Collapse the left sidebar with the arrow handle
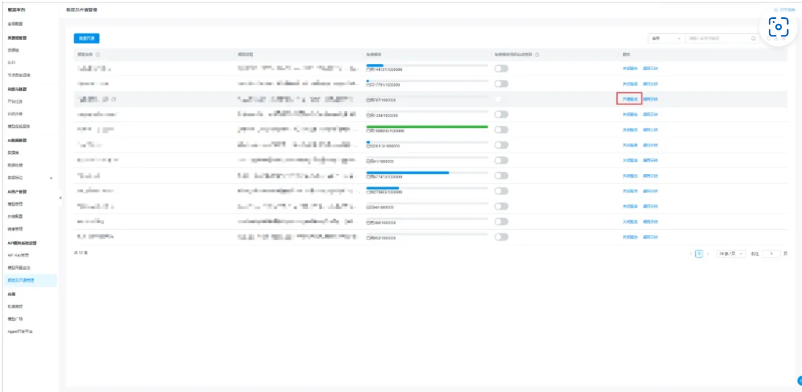802x392 pixels. tap(60, 198)
